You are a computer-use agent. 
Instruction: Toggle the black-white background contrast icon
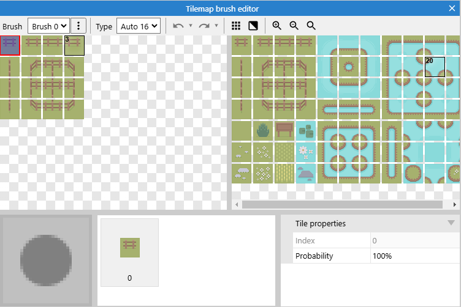click(253, 26)
